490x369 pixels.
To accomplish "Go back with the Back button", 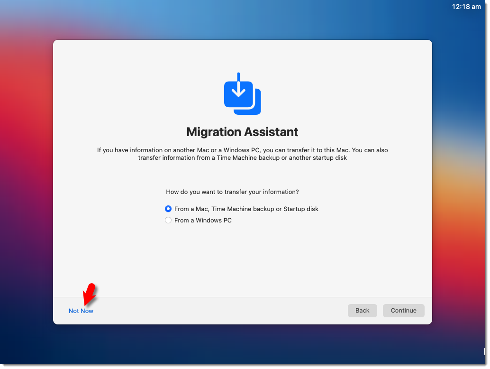I will tap(362, 311).
